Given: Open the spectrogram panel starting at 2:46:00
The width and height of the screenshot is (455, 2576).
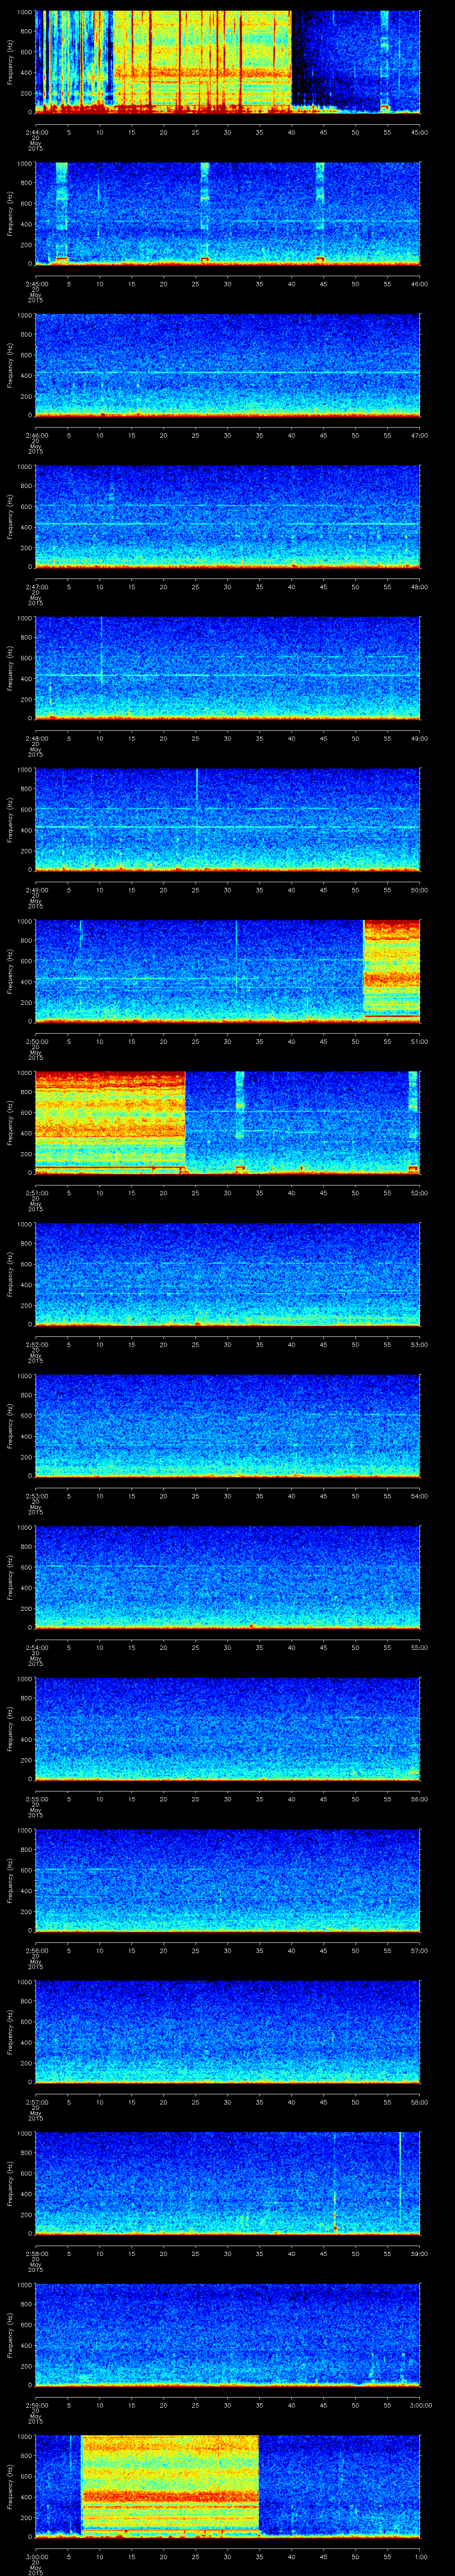Looking at the screenshot, I should pos(228,365).
